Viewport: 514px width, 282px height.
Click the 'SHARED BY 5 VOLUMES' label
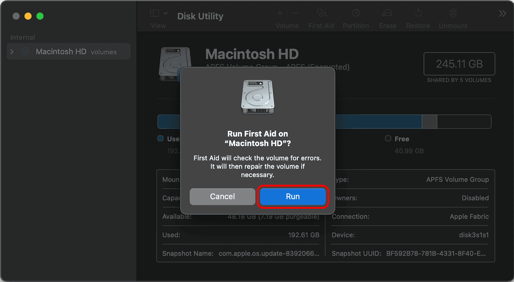(459, 80)
